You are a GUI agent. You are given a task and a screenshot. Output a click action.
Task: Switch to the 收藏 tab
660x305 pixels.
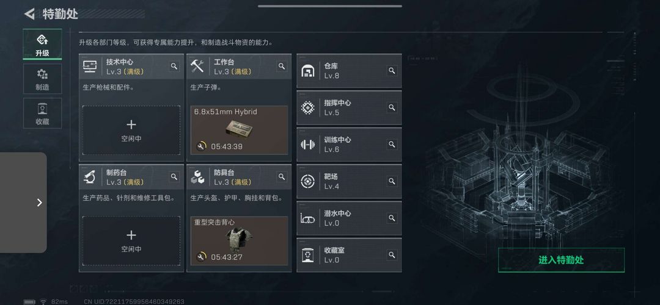[42, 113]
